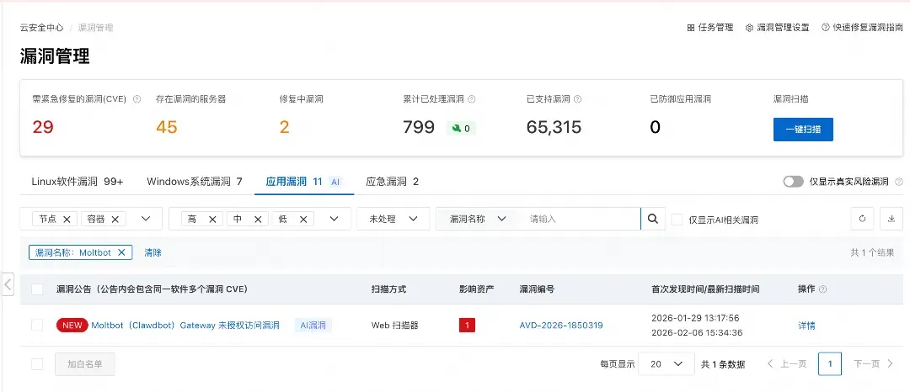Open the 漏洞名称 search field selector
The image size is (910, 392).
click(x=479, y=219)
